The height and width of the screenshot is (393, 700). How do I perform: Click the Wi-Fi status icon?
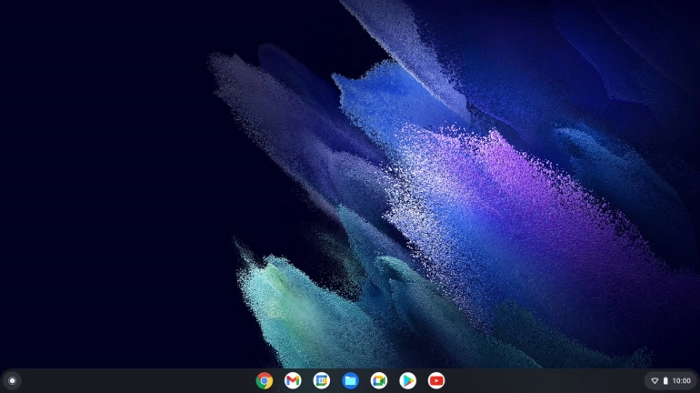(655, 380)
